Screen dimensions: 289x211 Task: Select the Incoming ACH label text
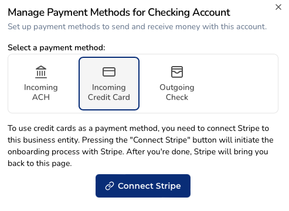(41, 92)
